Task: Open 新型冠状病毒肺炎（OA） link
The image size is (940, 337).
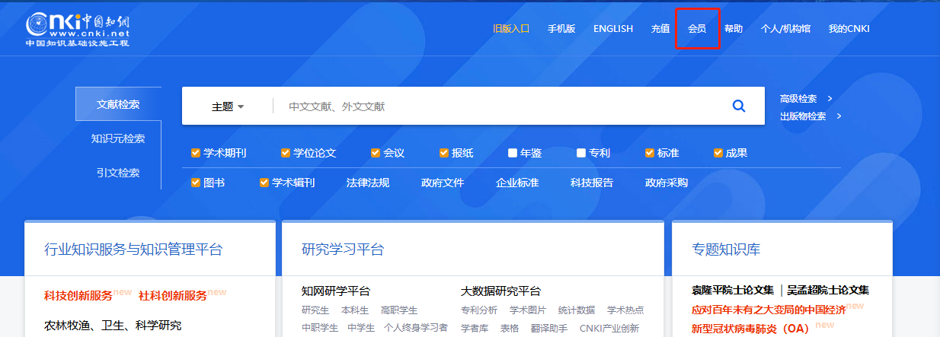Action: pos(750,329)
